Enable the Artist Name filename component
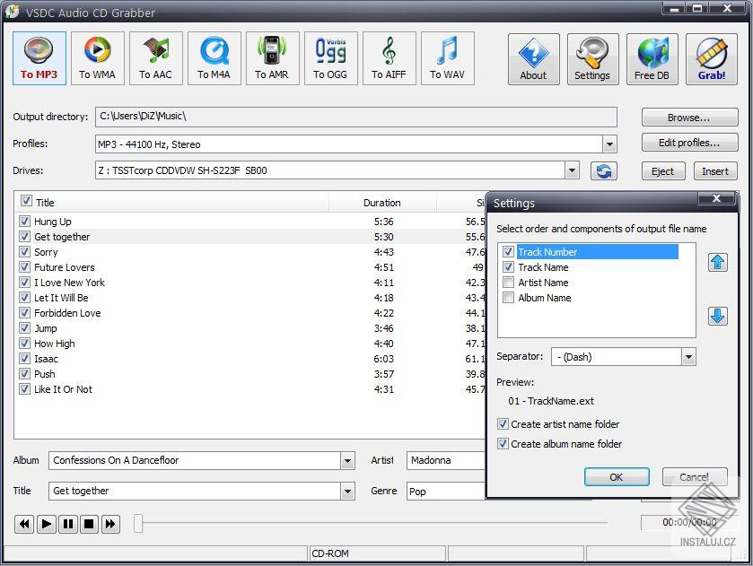This screenshot has width=753, height=566. coord(509,283)
